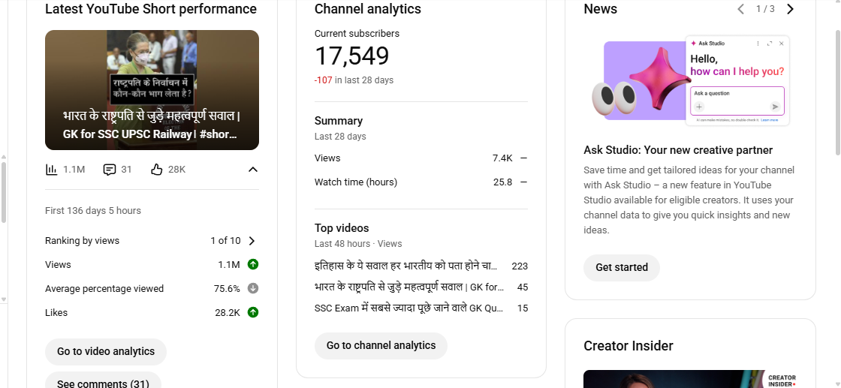Click Go to video analytics button
Screen dimensions: 841x388
coord(106,351)
